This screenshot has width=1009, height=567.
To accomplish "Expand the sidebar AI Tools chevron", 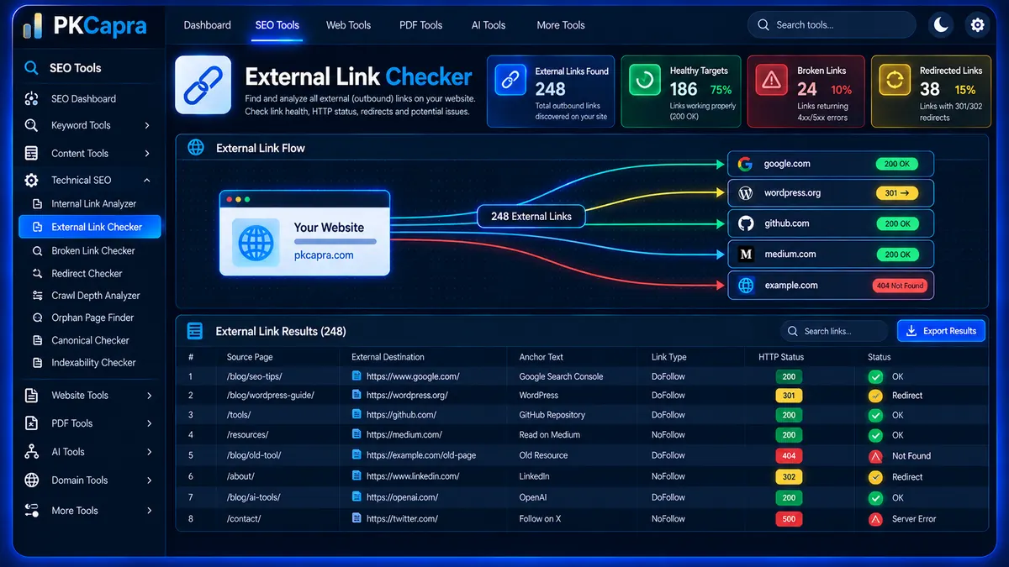I will point(150,452).
